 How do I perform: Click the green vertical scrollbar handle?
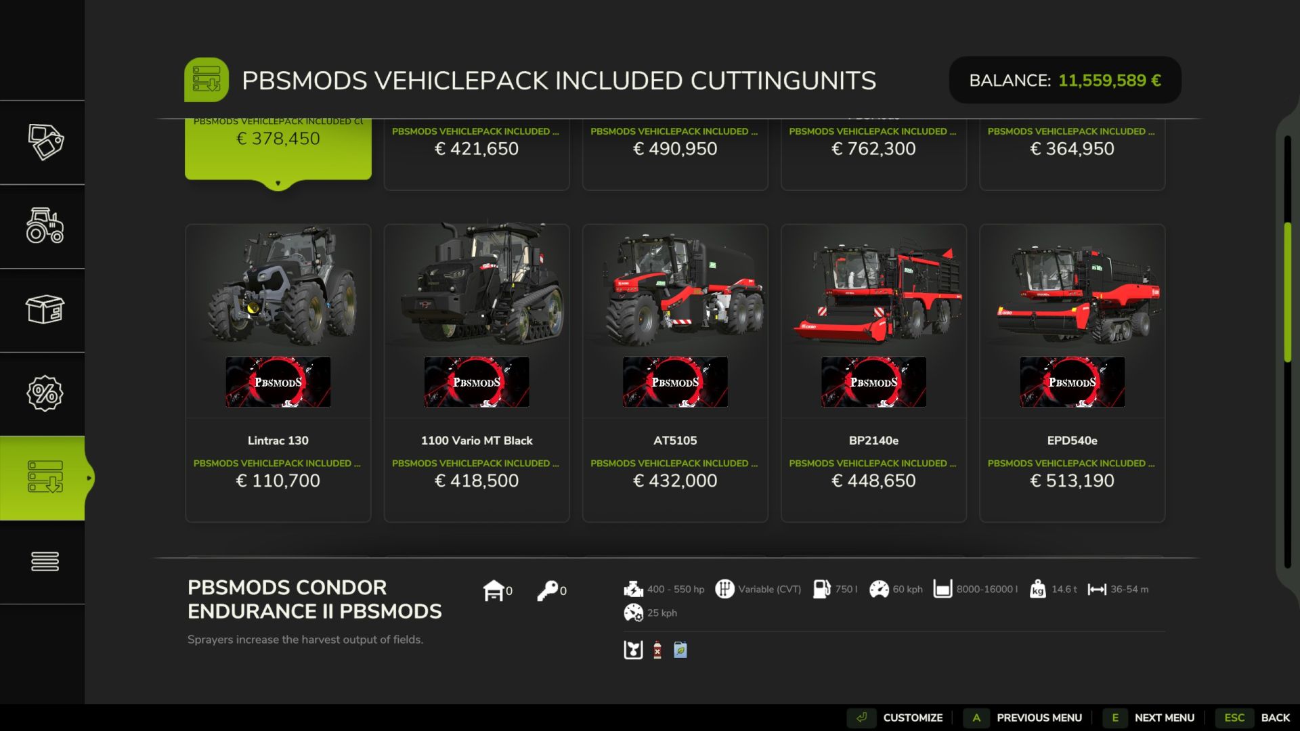pyautogui.click(x=1288, y=292)
